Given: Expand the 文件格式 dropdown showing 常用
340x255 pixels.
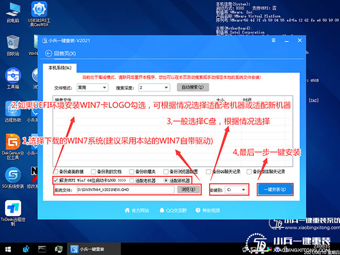Looking at the screenshot, I should coord(92,88).
